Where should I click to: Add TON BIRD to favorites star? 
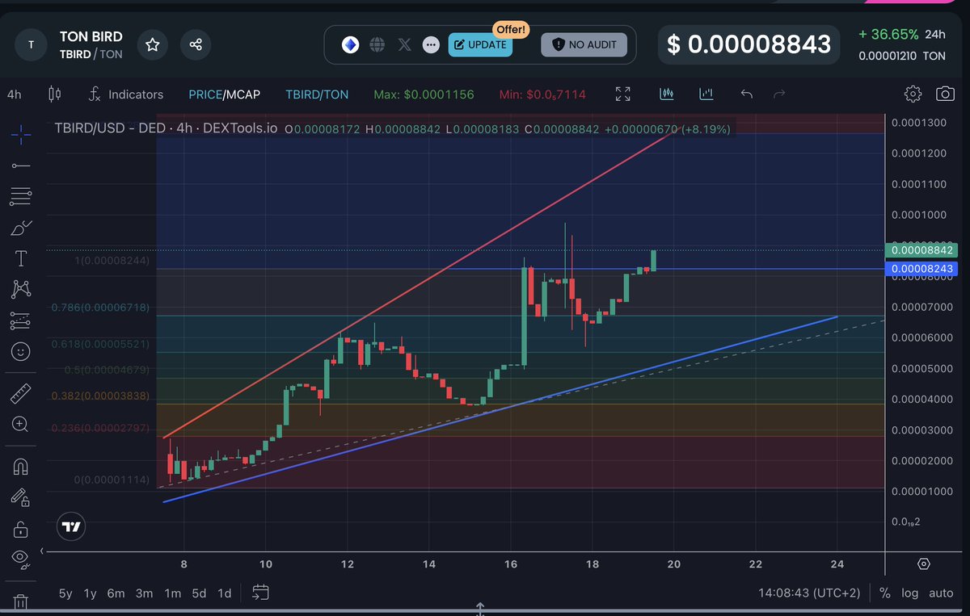pyautogui.click(x=153, y=44)
